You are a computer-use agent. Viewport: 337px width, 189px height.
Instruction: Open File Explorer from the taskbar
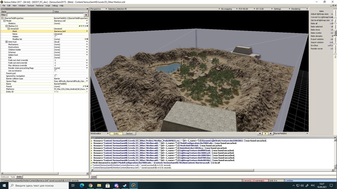[99, 186]
